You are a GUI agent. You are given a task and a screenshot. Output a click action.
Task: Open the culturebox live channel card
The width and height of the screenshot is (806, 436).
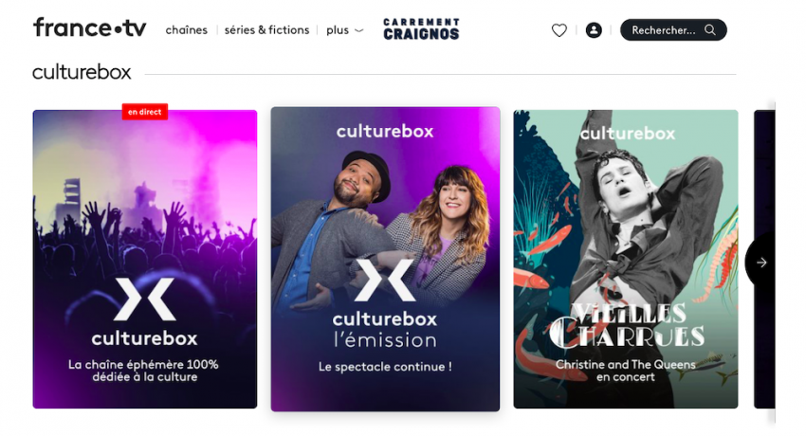tap(145, 260)
